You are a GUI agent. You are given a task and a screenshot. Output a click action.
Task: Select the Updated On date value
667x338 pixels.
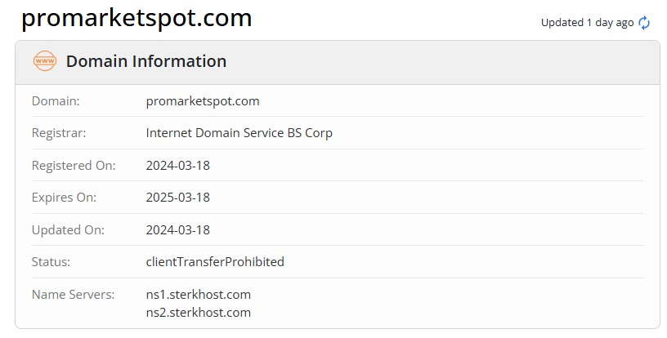click(178, 230)
